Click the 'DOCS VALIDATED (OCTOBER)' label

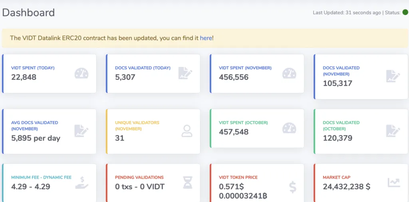point(341,126)
